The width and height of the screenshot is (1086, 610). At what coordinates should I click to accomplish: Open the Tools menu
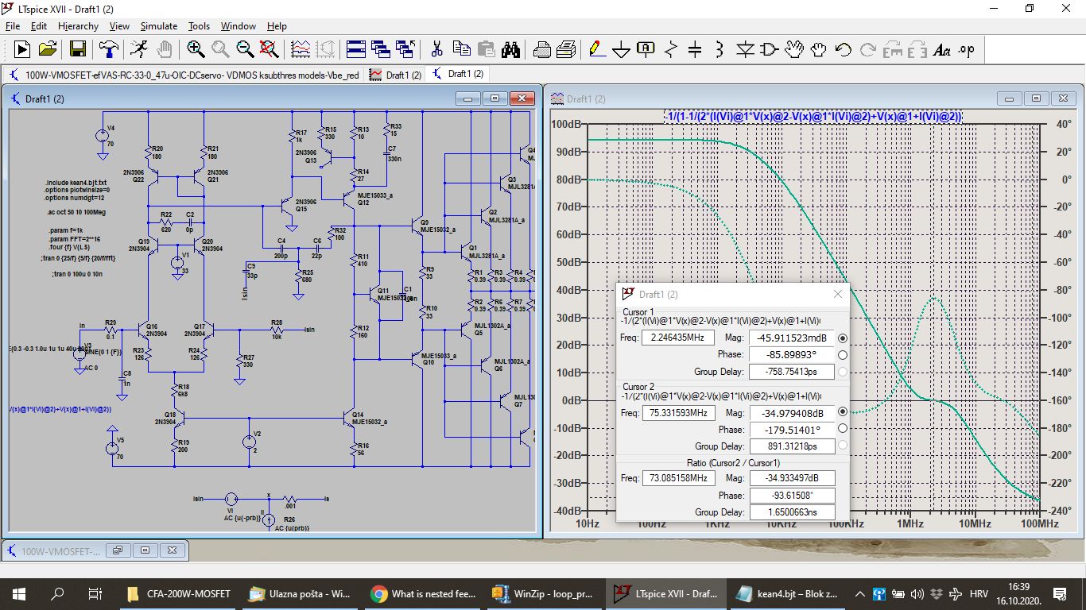click(200, 26)
